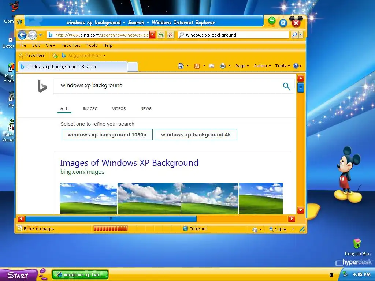
Task: Open the Safety command menu
Action: [x=262, y=66]
